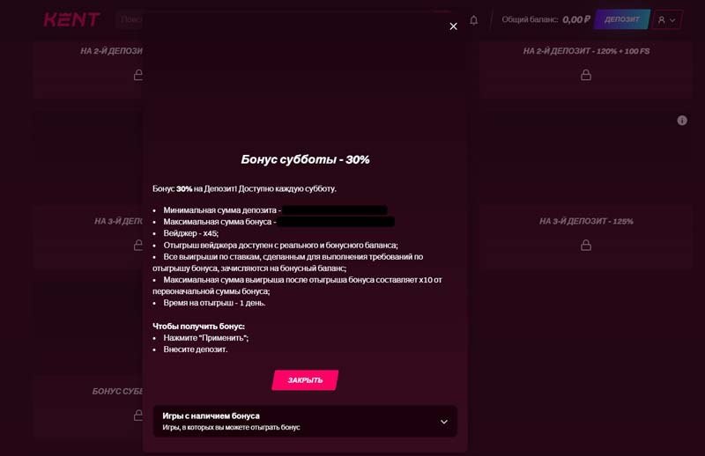
Task: Click the Общий баланс amount
Action: pos(575,19)
